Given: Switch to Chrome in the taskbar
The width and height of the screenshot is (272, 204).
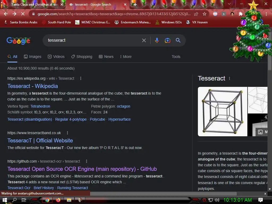Looking at the screenshot, I should pyautogui.click(x=47, y=200).
